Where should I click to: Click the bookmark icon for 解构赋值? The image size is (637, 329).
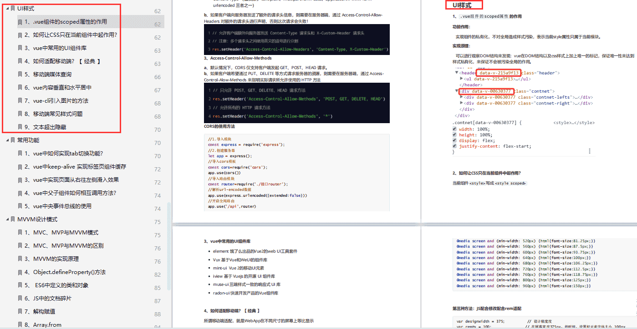(x=20, y=312)
